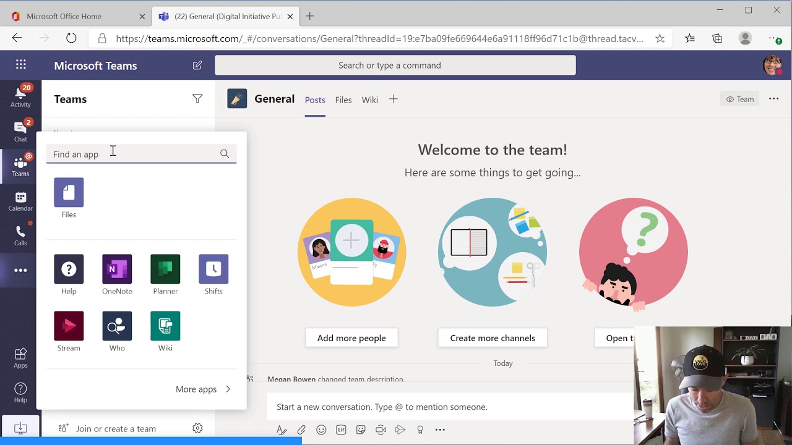Attach a file with the paperclip icon
792x445 pixels.
click(301, 430)
